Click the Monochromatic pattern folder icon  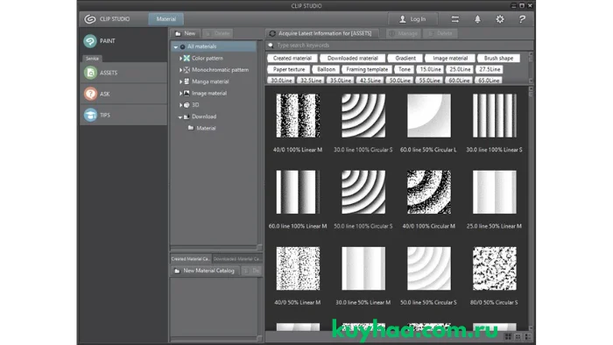coord(187,70)
